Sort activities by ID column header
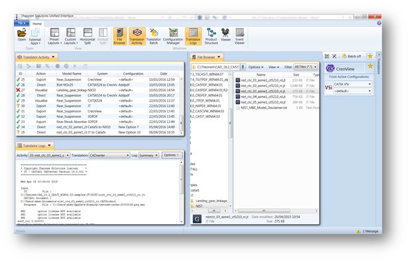The height and width of the screenshot is (262, 410). [x=21, y=74]
